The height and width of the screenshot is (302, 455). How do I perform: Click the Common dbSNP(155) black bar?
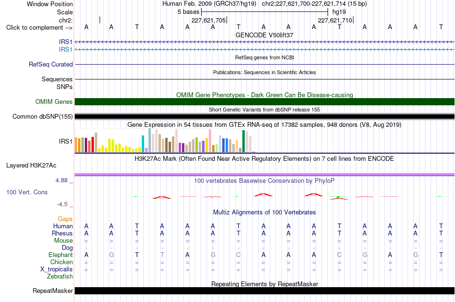coord(264,117)
